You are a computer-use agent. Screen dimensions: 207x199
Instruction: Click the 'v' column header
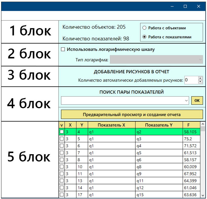pos(62,125)
